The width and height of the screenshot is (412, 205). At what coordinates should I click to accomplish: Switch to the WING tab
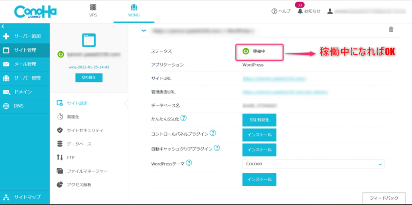click(x=134, y=11)
